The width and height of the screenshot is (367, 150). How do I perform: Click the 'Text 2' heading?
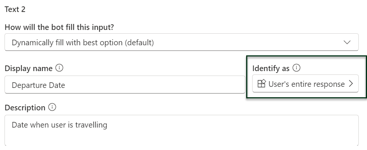point(15,10)
